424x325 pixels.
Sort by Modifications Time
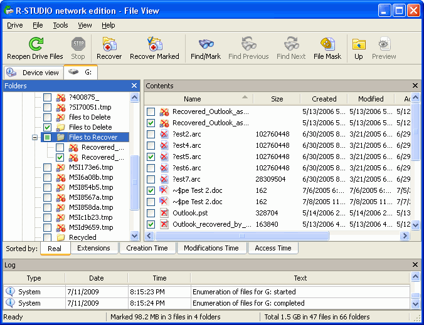[x=211, y=248]
